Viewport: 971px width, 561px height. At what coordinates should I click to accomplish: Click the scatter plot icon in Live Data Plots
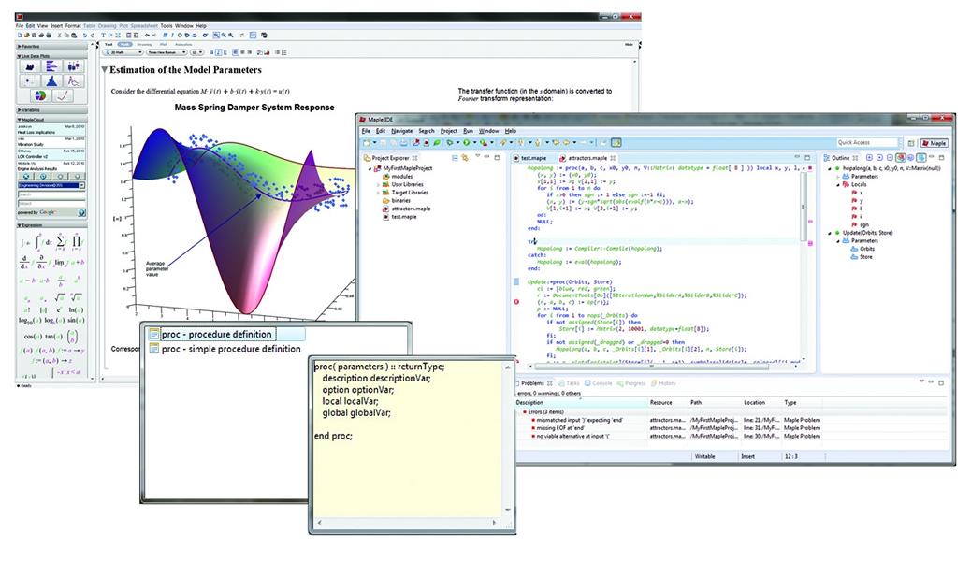[29, 81]
